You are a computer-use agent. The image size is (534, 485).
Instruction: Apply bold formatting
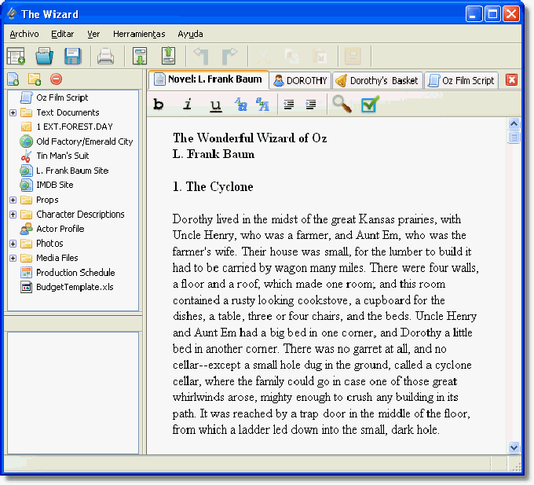[x=159, y=105]
